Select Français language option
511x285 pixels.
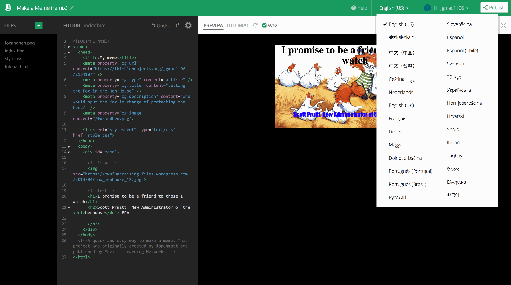point(398,119)
